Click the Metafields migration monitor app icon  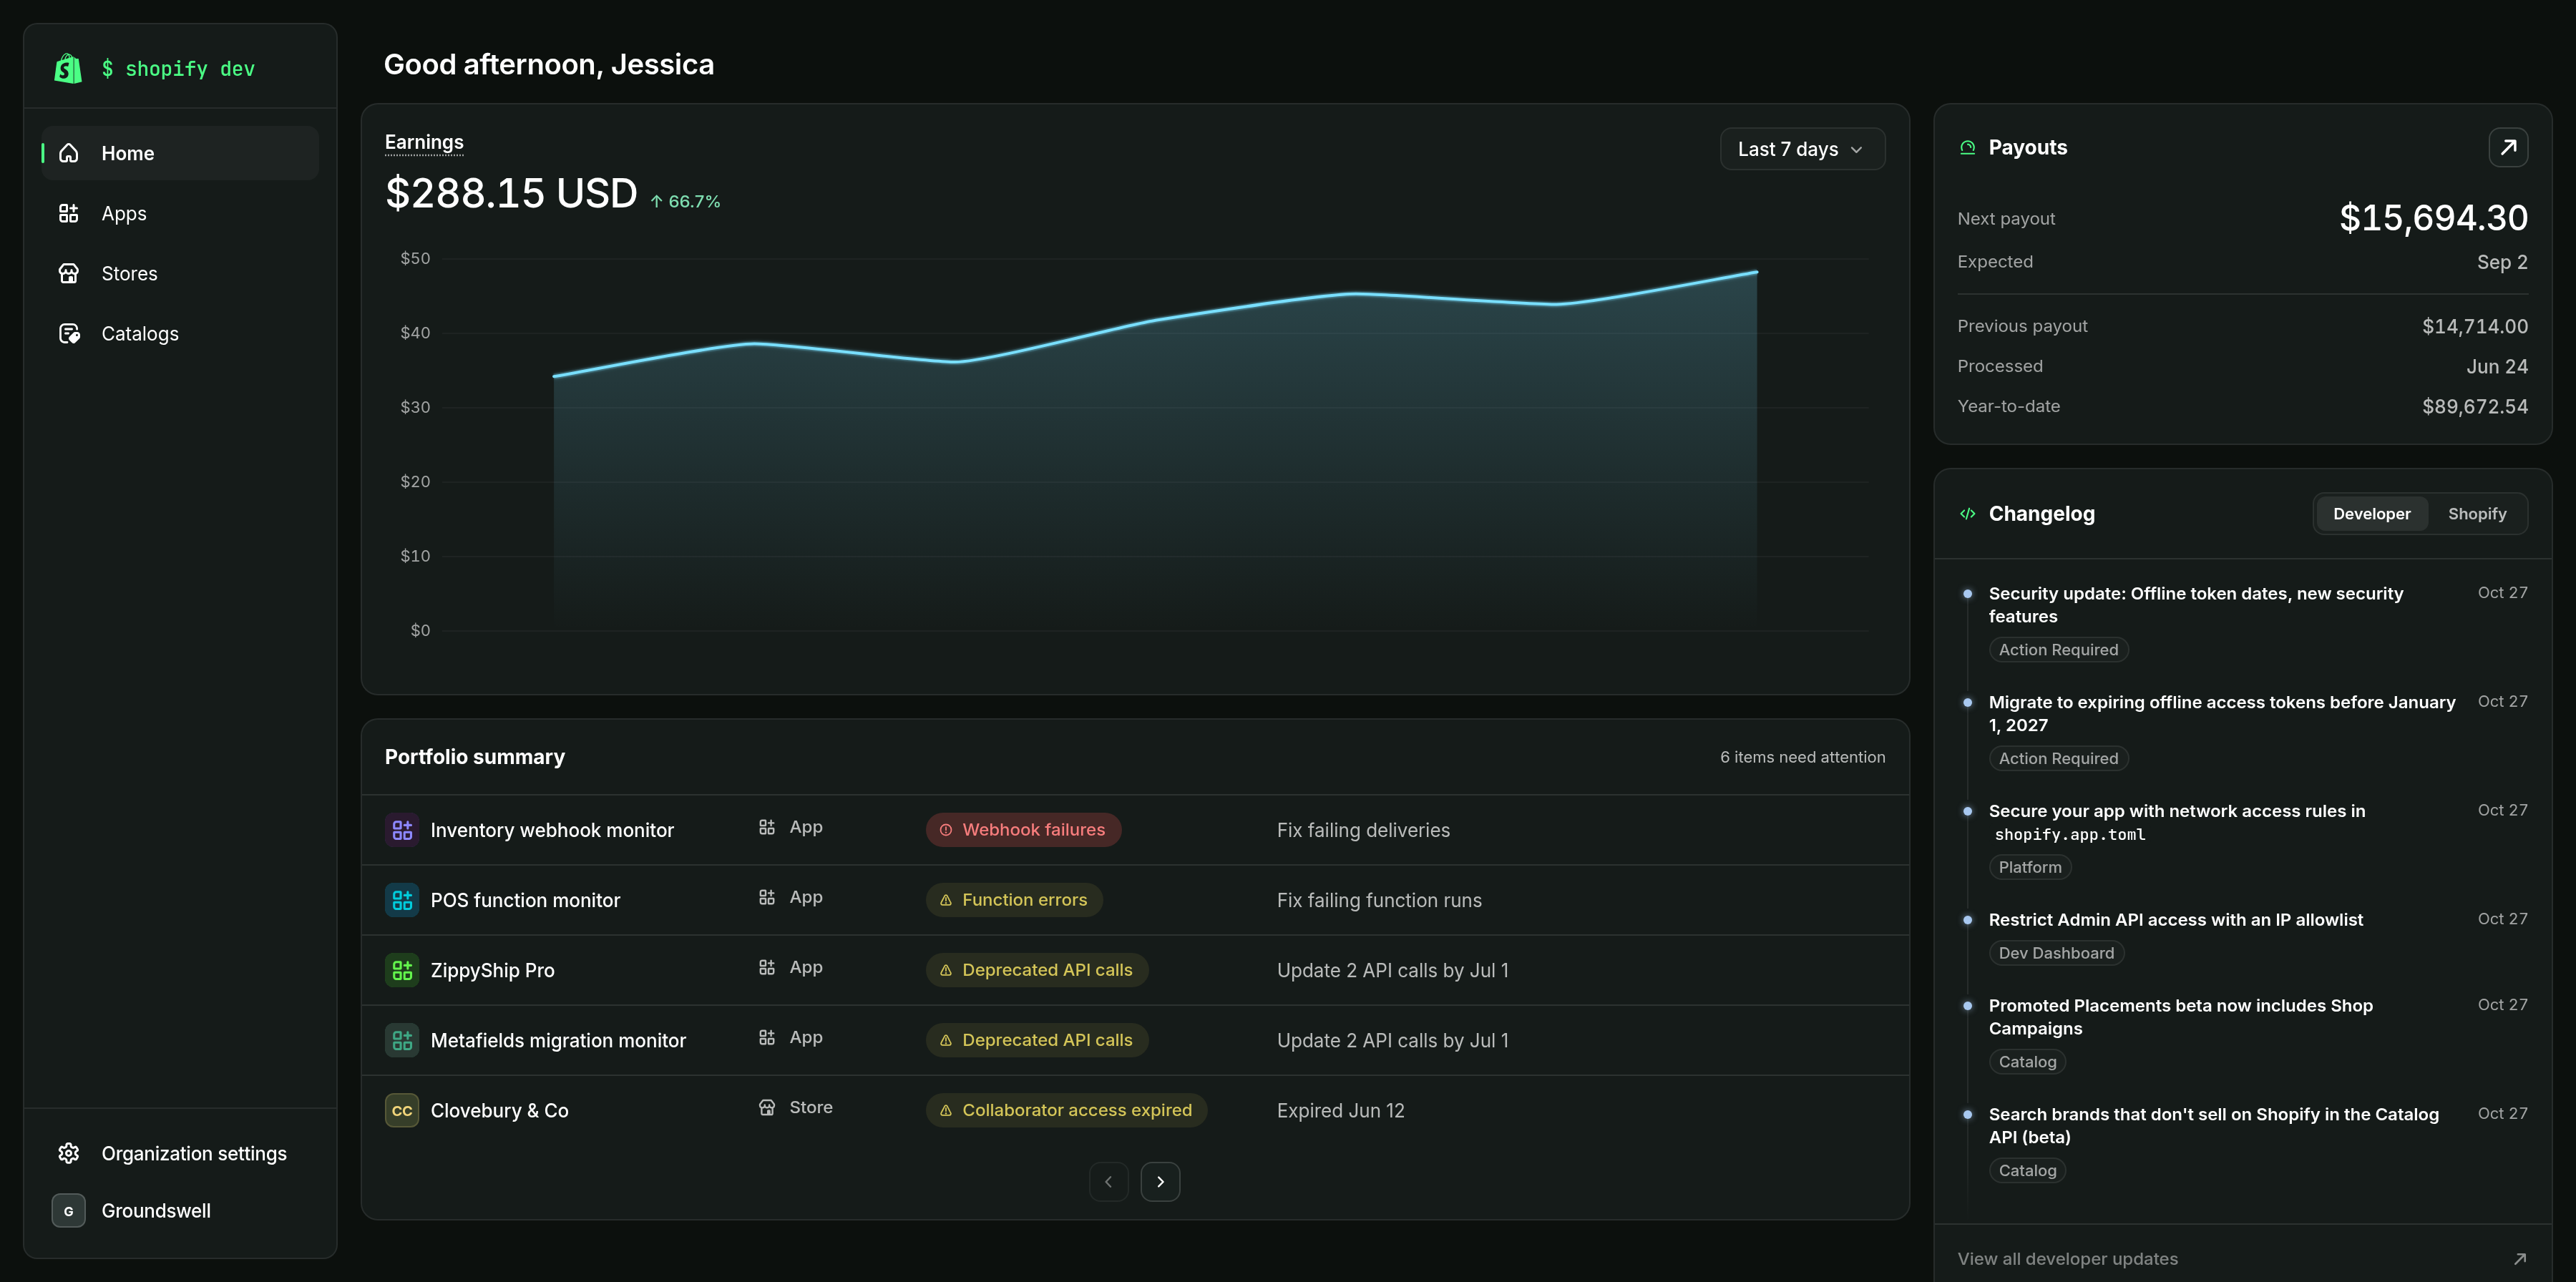(402, 1040)
